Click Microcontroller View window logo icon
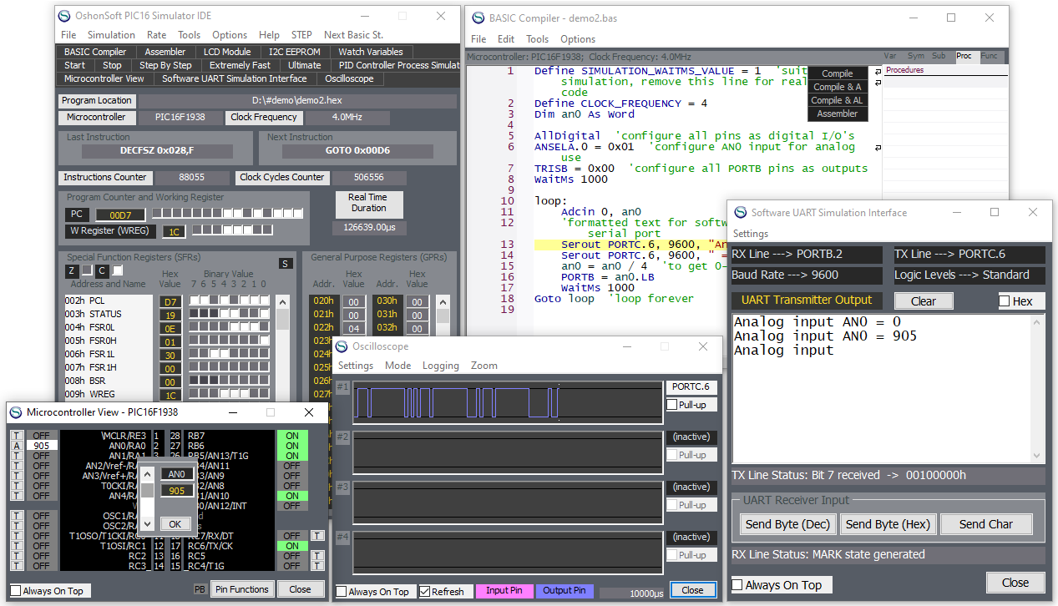The width and height of the screenshot is (1058, 606). [16, 412]
